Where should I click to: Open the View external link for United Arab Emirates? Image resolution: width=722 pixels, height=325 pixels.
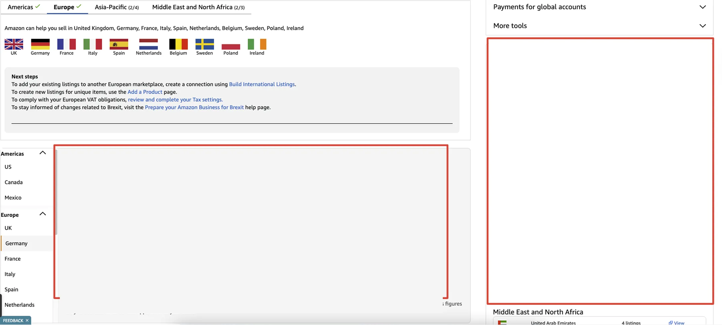click(677, 322)
